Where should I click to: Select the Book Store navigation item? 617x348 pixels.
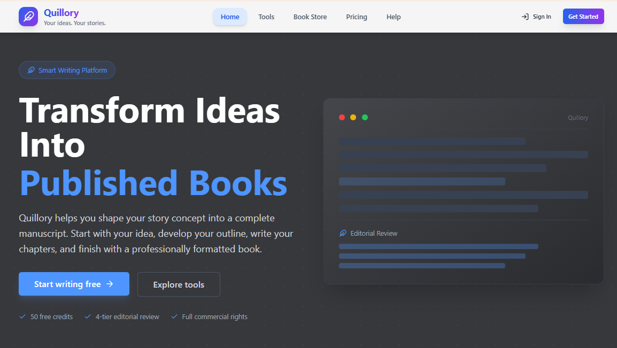(x=310, y=17)
